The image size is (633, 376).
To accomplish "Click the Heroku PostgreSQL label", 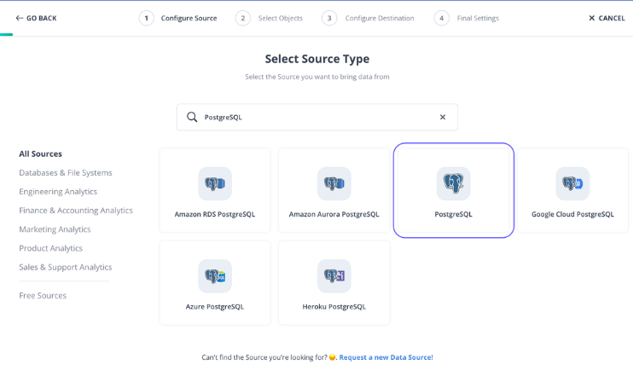I will [x=334, y=307].
